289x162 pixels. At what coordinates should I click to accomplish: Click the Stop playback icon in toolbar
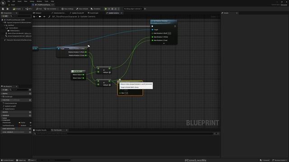click(112, 9)
